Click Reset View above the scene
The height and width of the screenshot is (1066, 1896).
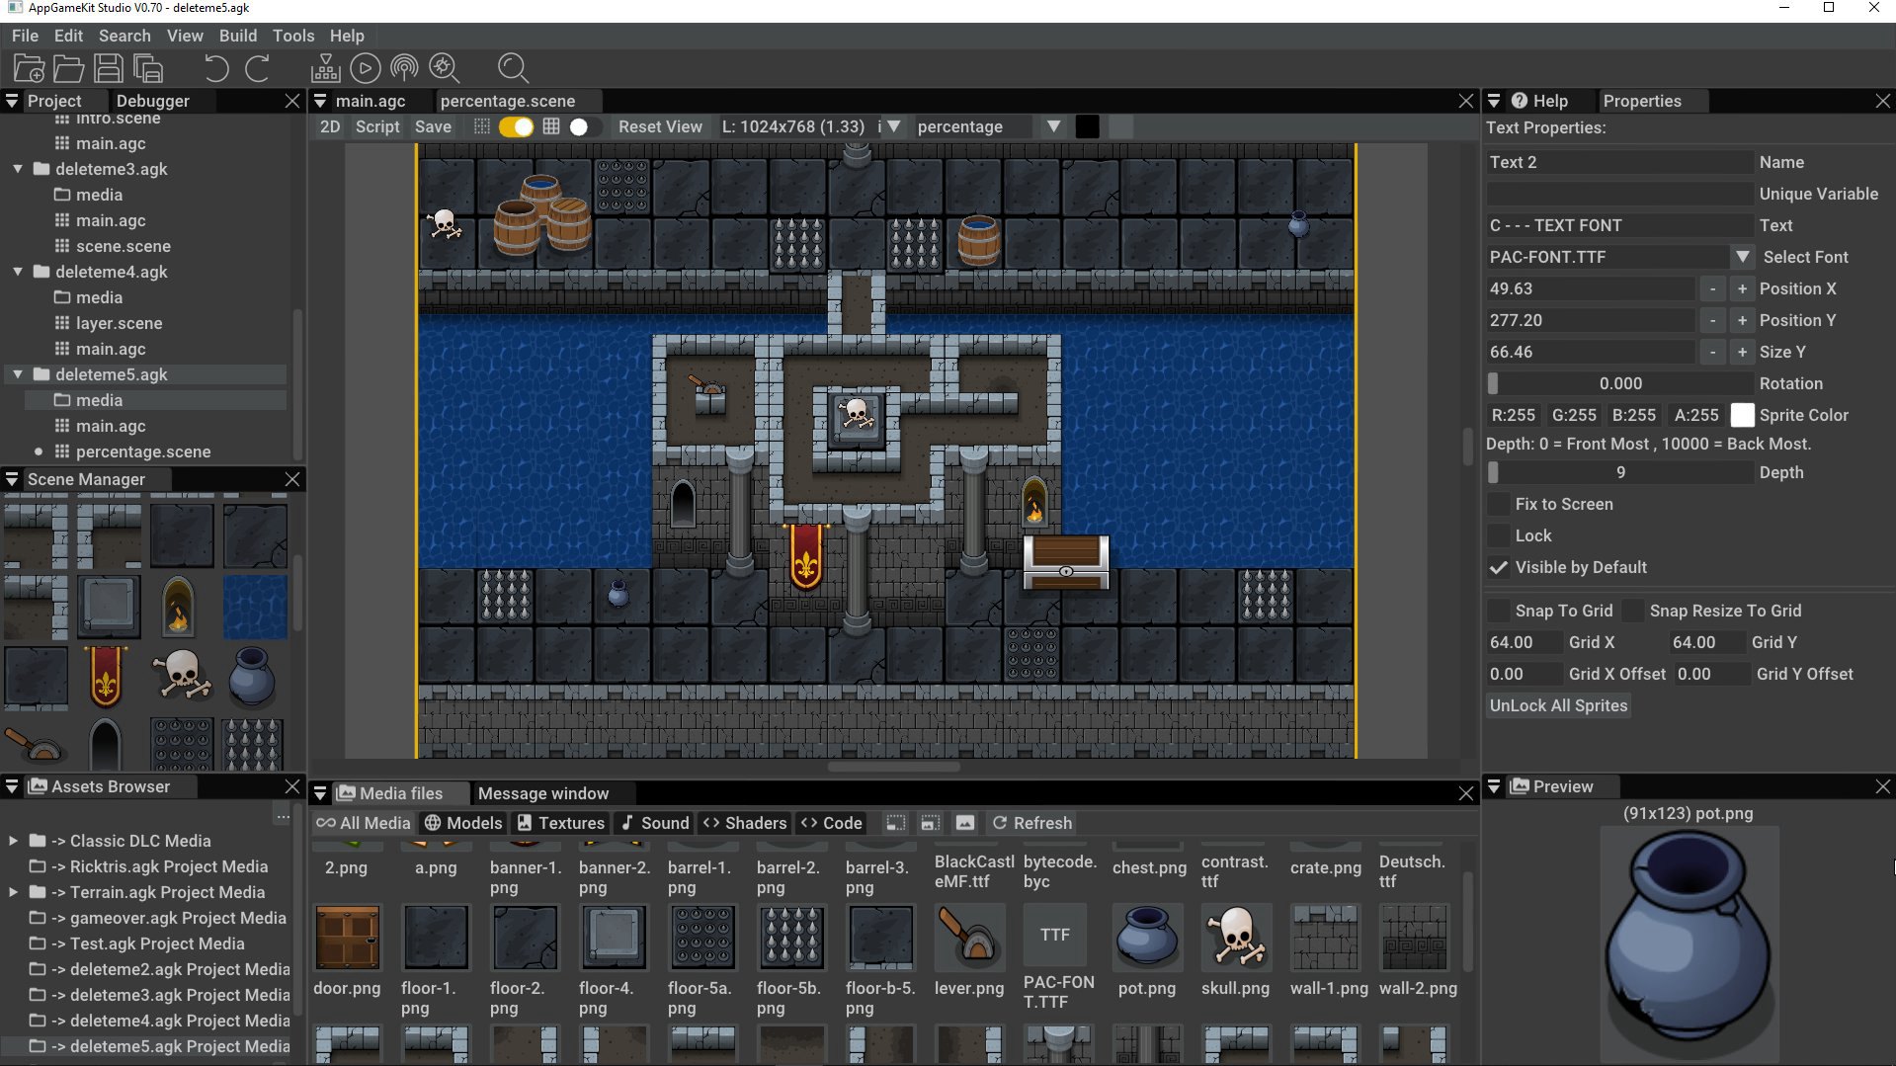[x=660, y=126]
